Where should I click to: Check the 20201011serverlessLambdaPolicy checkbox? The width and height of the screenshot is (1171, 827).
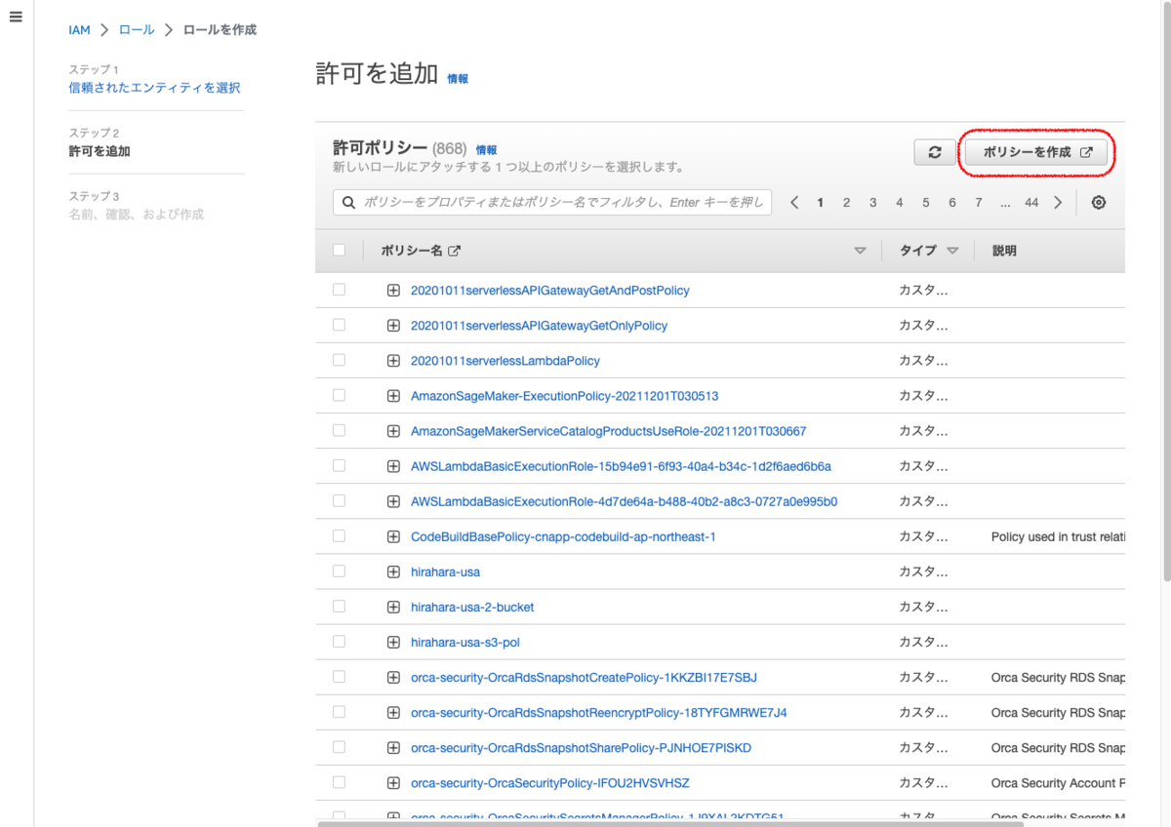click(x=339, y=360)
